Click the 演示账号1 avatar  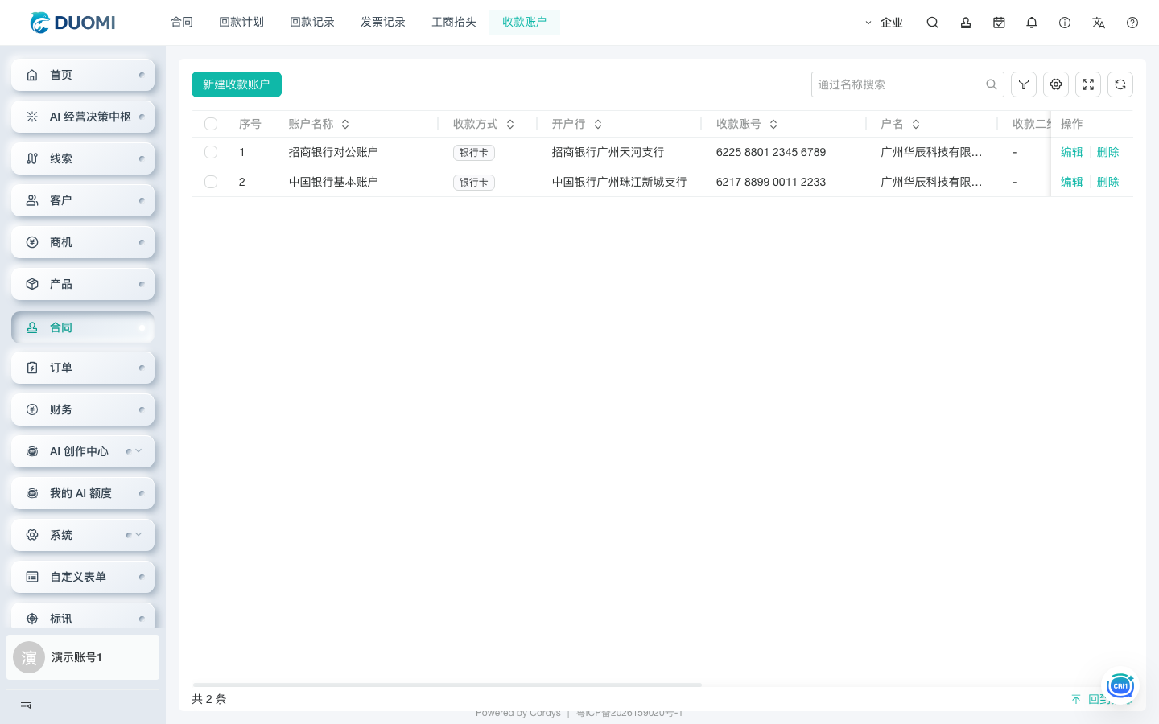pyautogui.click(x=29, y=657)
